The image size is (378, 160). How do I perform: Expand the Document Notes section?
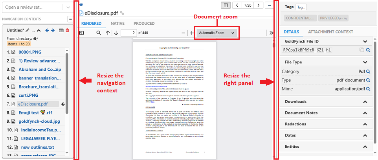click(365, 113)
